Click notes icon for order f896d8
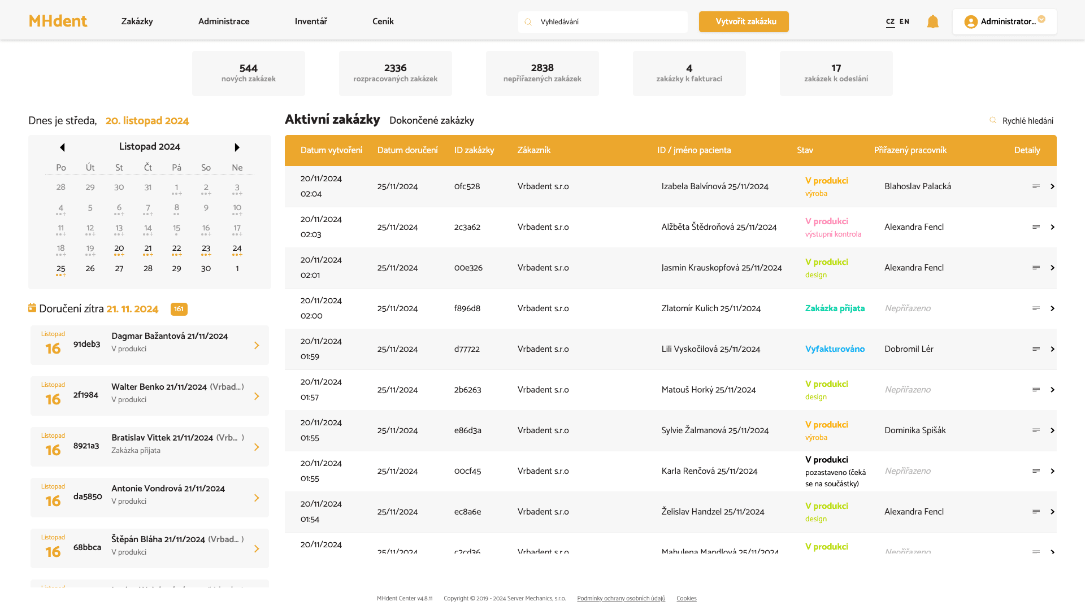1085x610 pixels. point(1036,308)
